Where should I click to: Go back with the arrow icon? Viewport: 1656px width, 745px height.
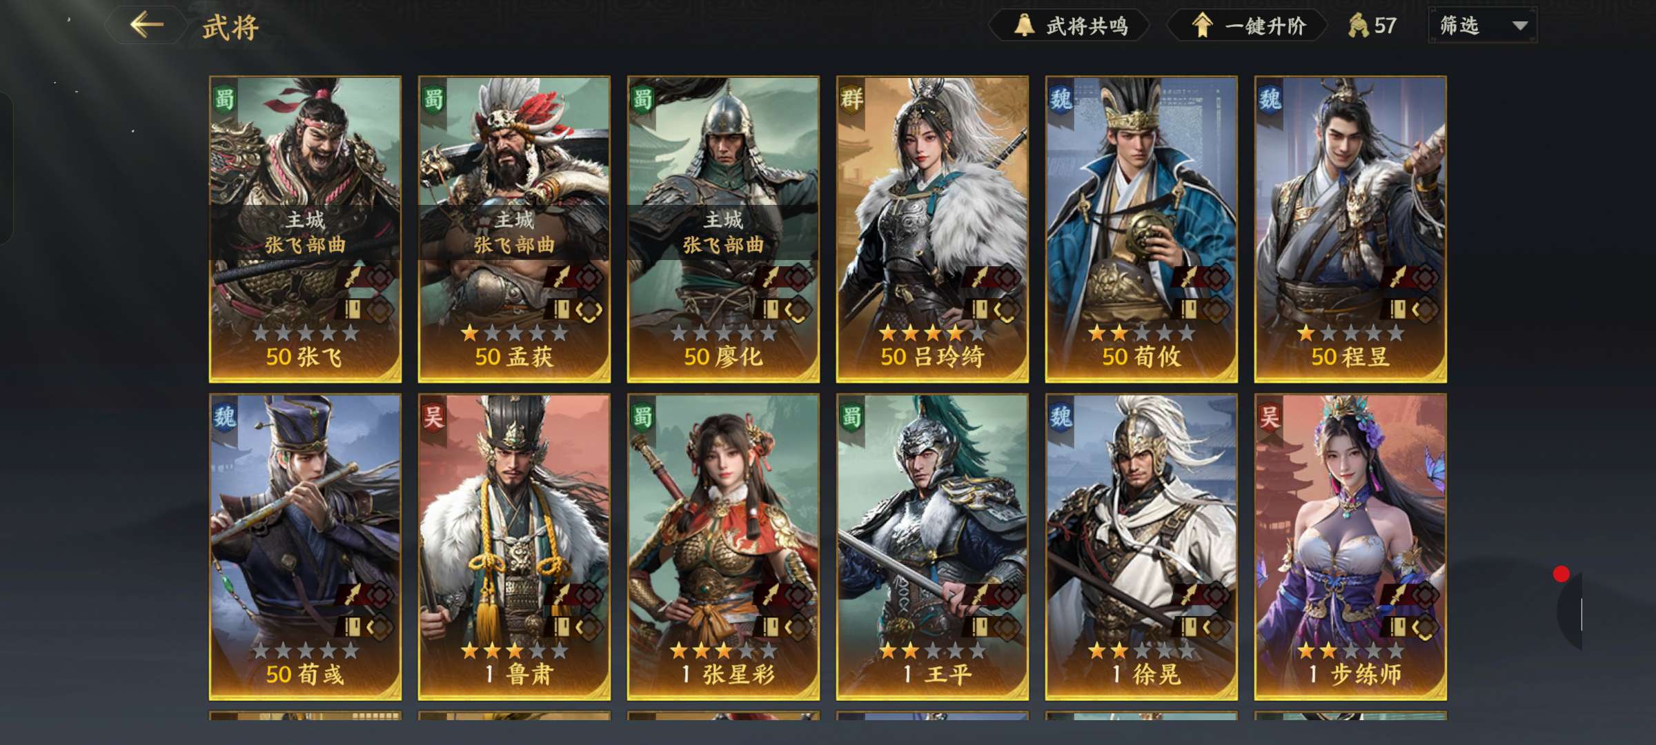(x=147, y=26)
